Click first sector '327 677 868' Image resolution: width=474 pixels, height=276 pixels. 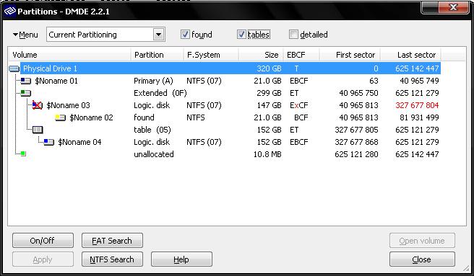(x=356, y=142)
